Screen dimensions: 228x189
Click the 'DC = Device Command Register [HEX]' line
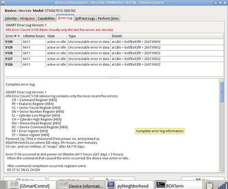tap(40, 127)
